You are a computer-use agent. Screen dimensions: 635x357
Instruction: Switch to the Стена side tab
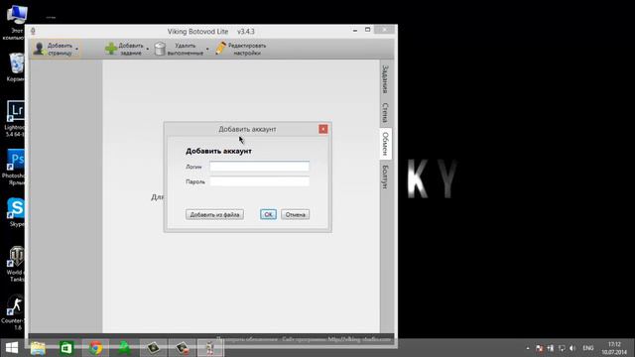[385, 112]
